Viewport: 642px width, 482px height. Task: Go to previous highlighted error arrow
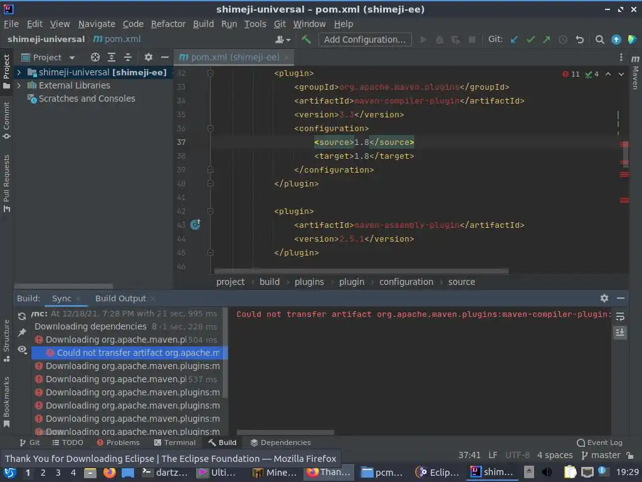pyautogui.click(x=608, y=74)
